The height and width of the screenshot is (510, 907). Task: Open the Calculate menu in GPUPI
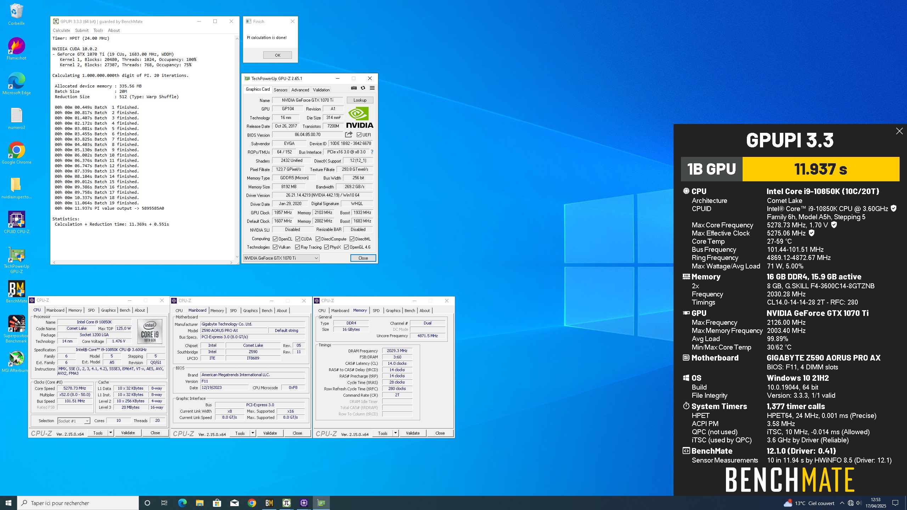coord(61,30)
